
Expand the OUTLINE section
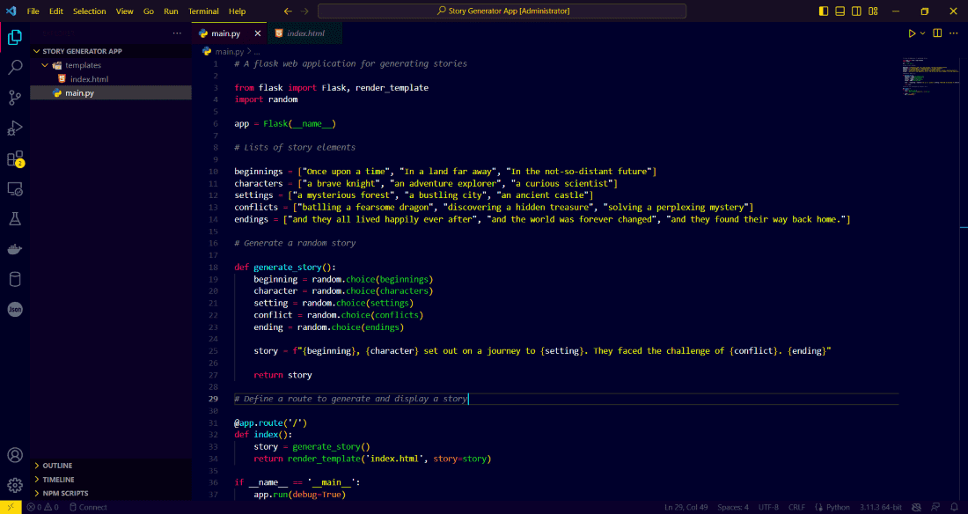pyautogui.click(x=58, y=466)
